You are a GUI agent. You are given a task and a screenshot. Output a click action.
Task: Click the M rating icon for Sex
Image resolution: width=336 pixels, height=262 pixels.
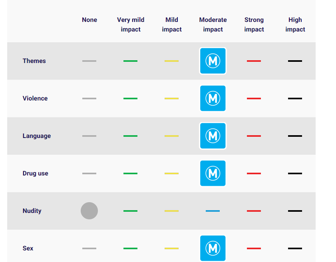point(213,248)
